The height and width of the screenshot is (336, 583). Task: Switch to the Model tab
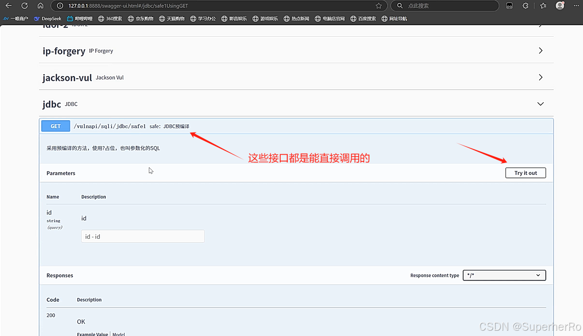pos(119,334)
